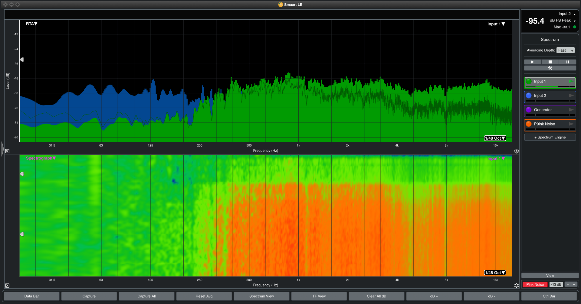This screenshot has width=581, height=304.
Task: Open the Spectrograph Input 1 selector
Action: pos(496,158)
